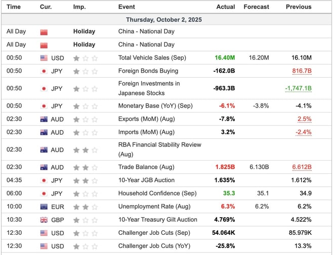Click the UK flag beside 10-Year Treasury Gilt Auction
The height and width of the screenshot is (255, 333).
pos(44,220)
